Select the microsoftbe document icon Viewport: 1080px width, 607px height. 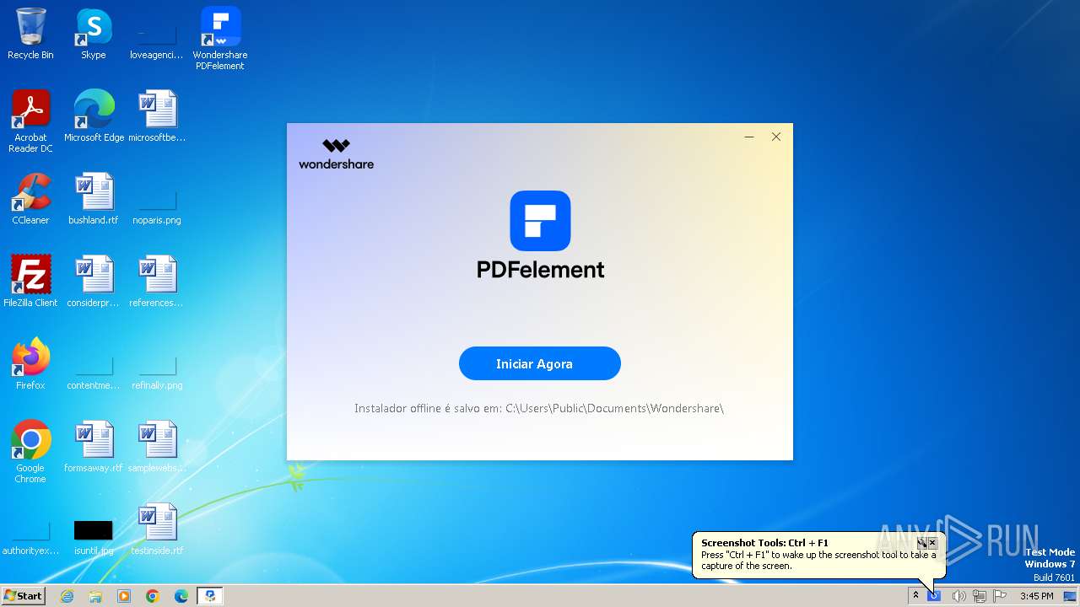coord(157,116)
